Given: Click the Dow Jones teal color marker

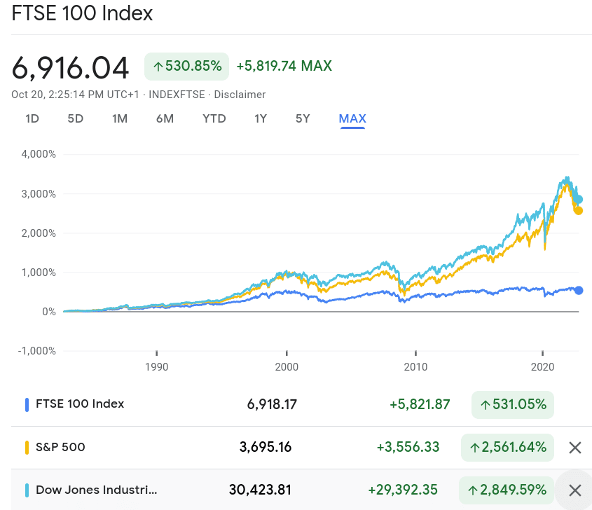Looking at the screenshot, I should coord(27,490).
